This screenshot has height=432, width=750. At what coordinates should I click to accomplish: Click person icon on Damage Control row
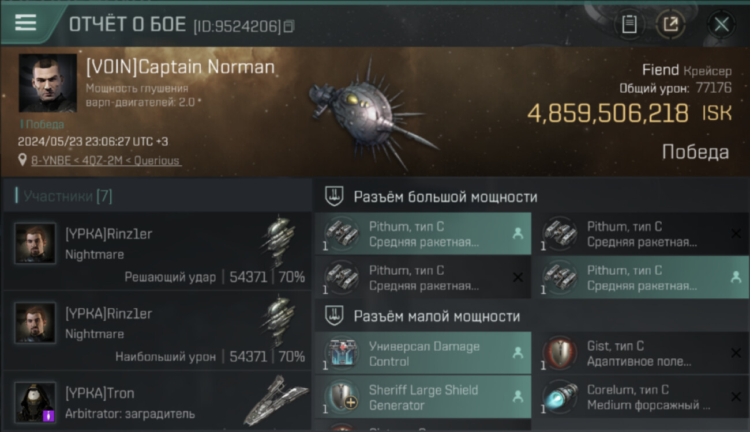coord(517,353)
